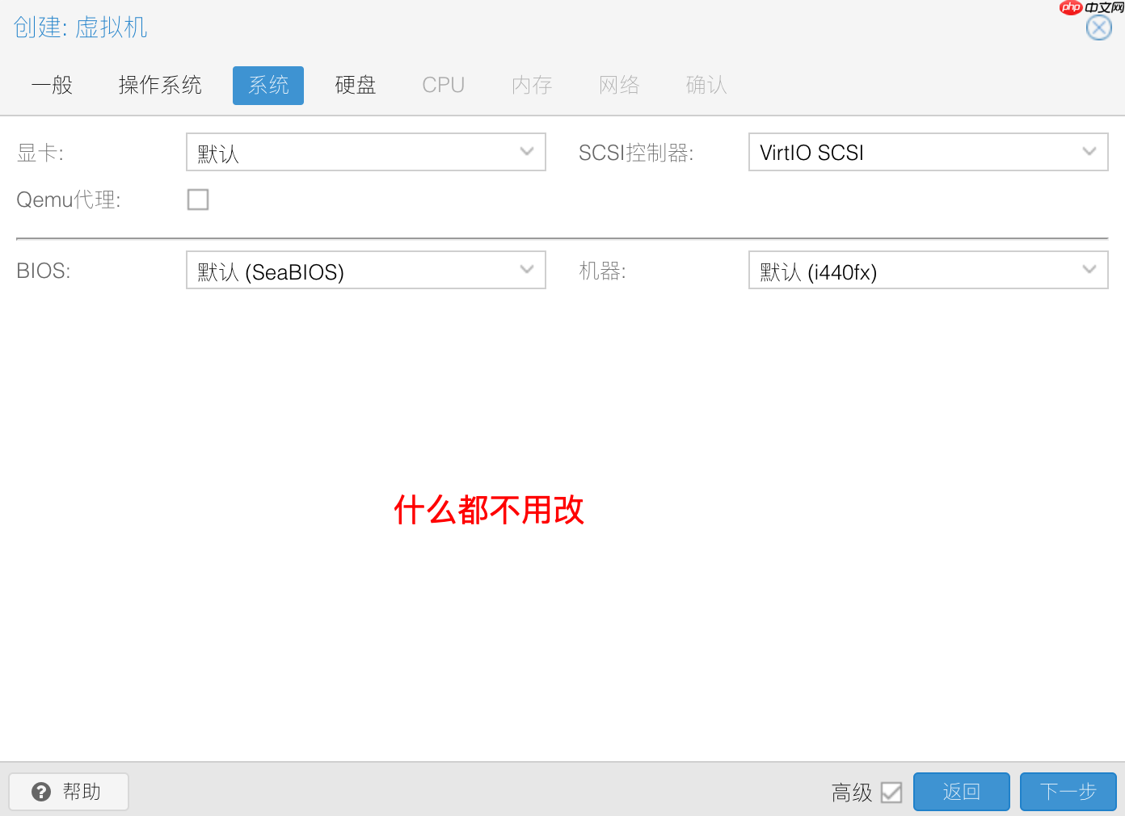
Task: Uncheck the 高级 option
Action: pos(892,793)
